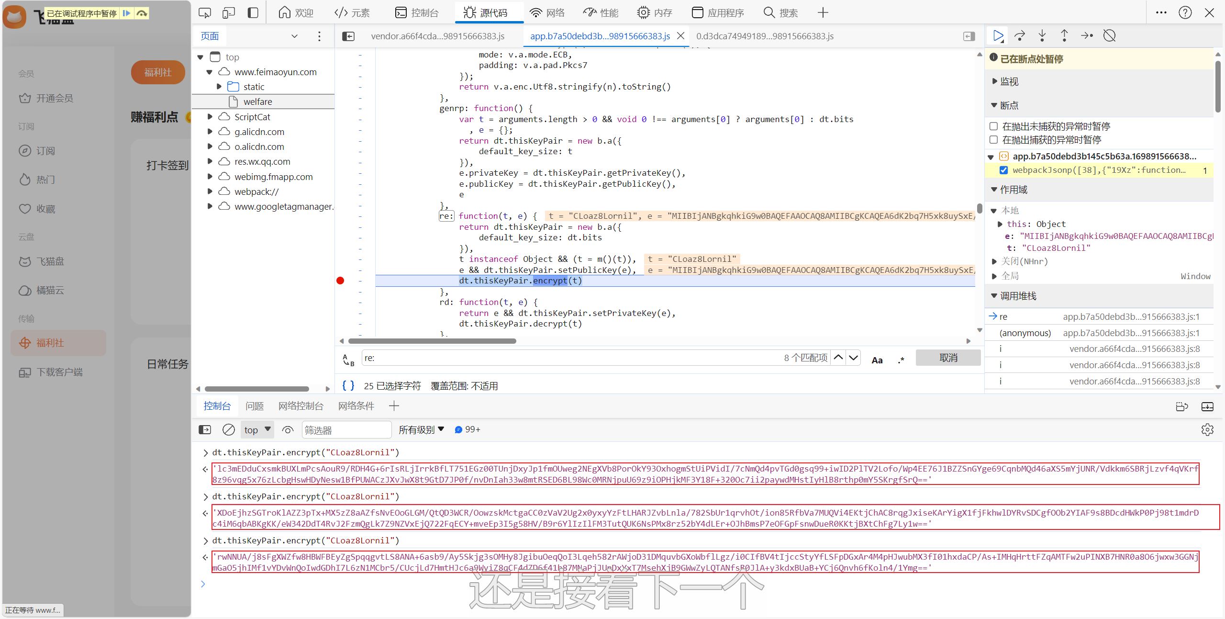Open the 所有级别 log level dropdown
The image size is (1225, 619).
tap(421, 430)
